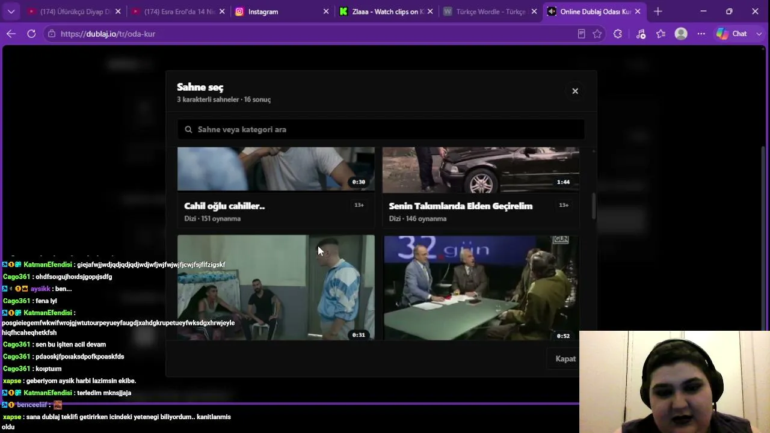Close the Sahne seç dialog with X
Viewport: 770px width, 433px height.
pos(575,91)
